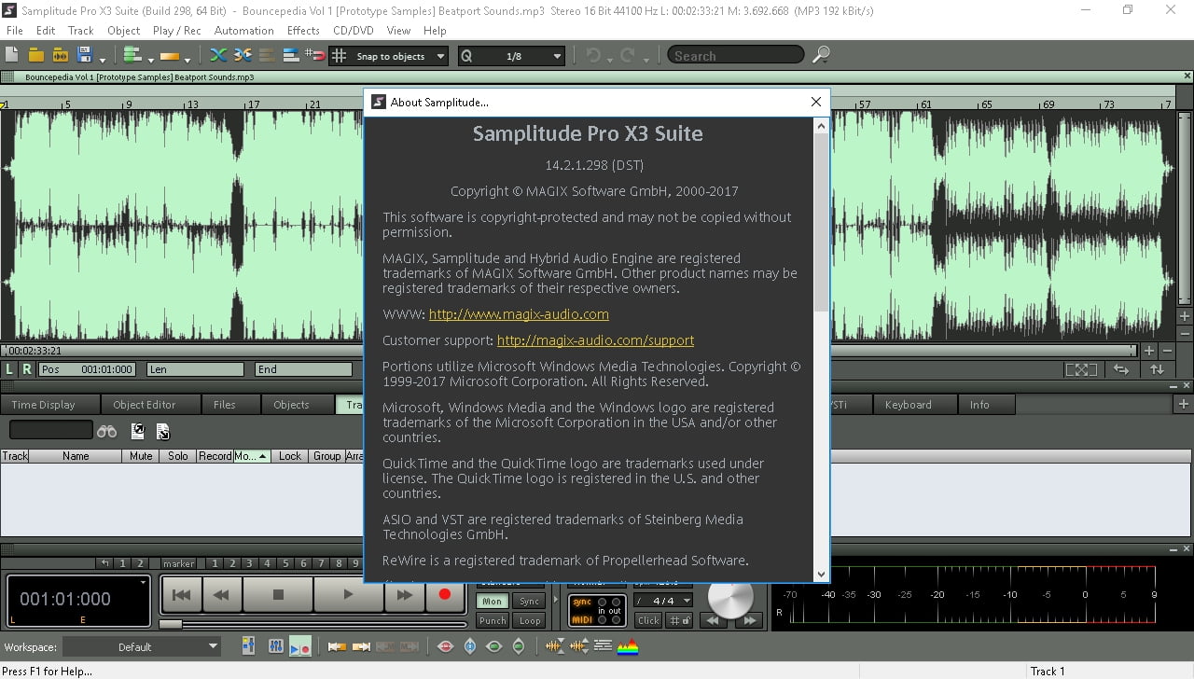Image resolution: width=1194 pixels, height=679 pixels.
Task: Click the red record button
Action: (x=445, y=594)
